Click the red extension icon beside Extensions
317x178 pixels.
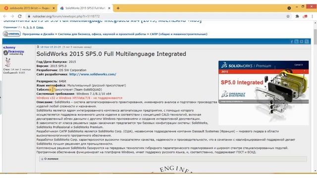pyautogui.click(x=305, y=16)
